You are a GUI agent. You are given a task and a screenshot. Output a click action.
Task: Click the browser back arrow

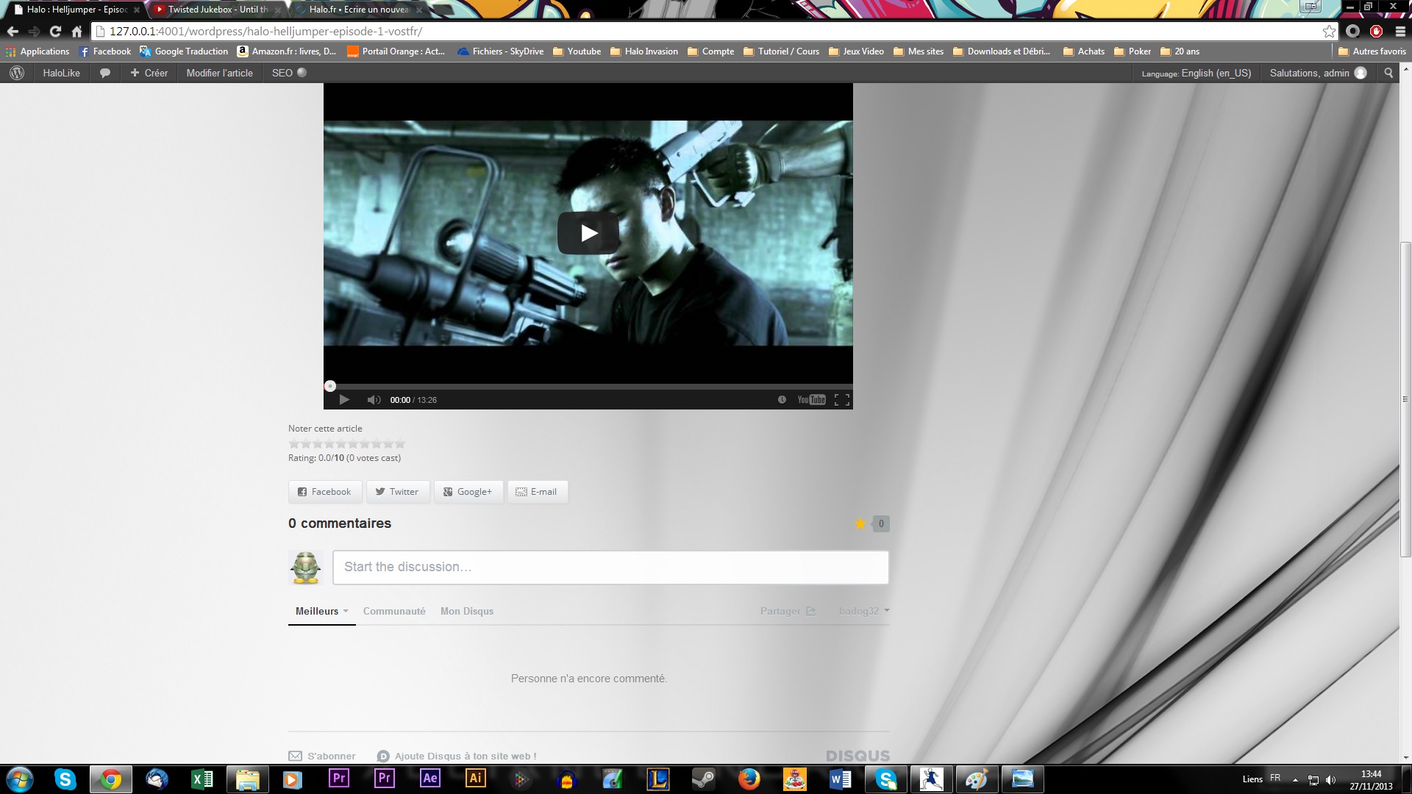click(x=13, y=32)
